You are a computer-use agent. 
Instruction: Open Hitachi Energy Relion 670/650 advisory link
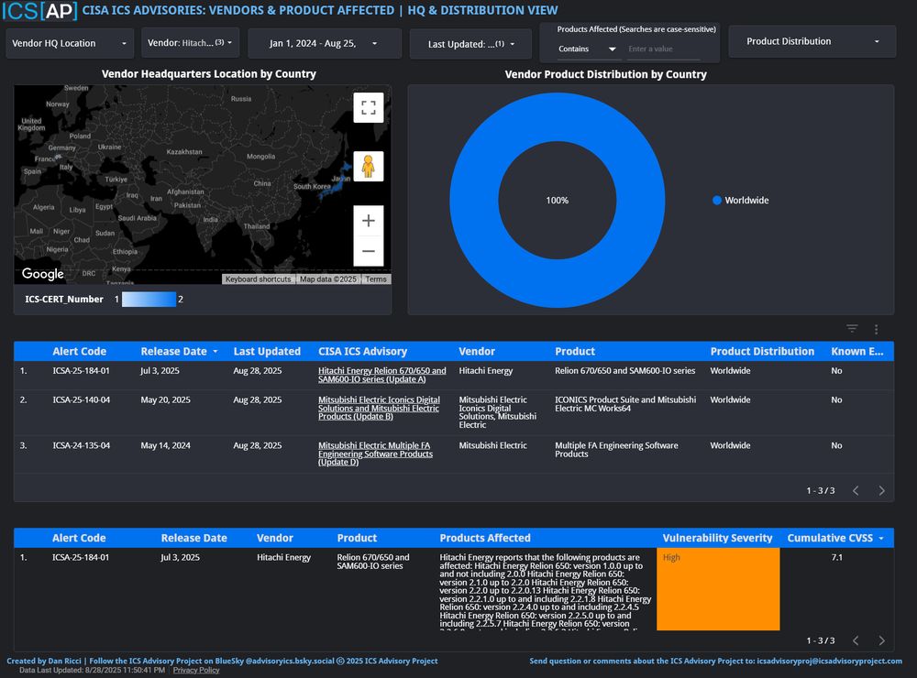point(381,375)
